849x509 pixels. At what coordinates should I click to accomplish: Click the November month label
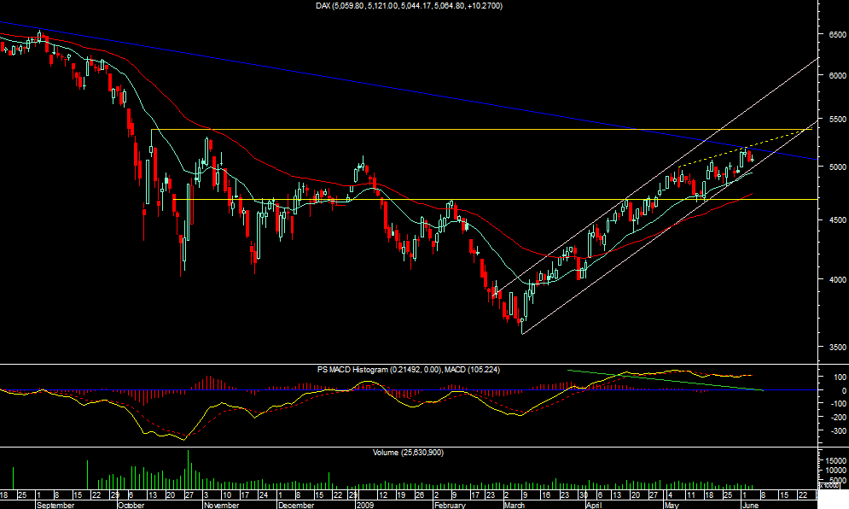(222, 505)
